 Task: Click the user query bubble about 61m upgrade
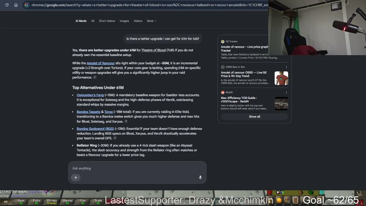(x=163, y=39)
